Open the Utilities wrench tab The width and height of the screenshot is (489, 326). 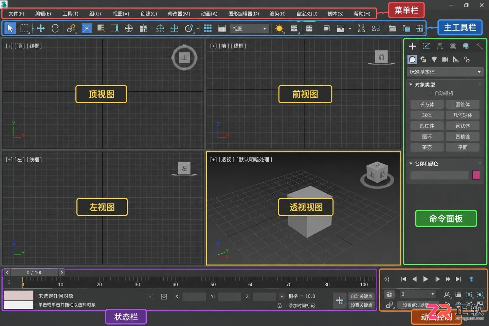tap(479, 46)
